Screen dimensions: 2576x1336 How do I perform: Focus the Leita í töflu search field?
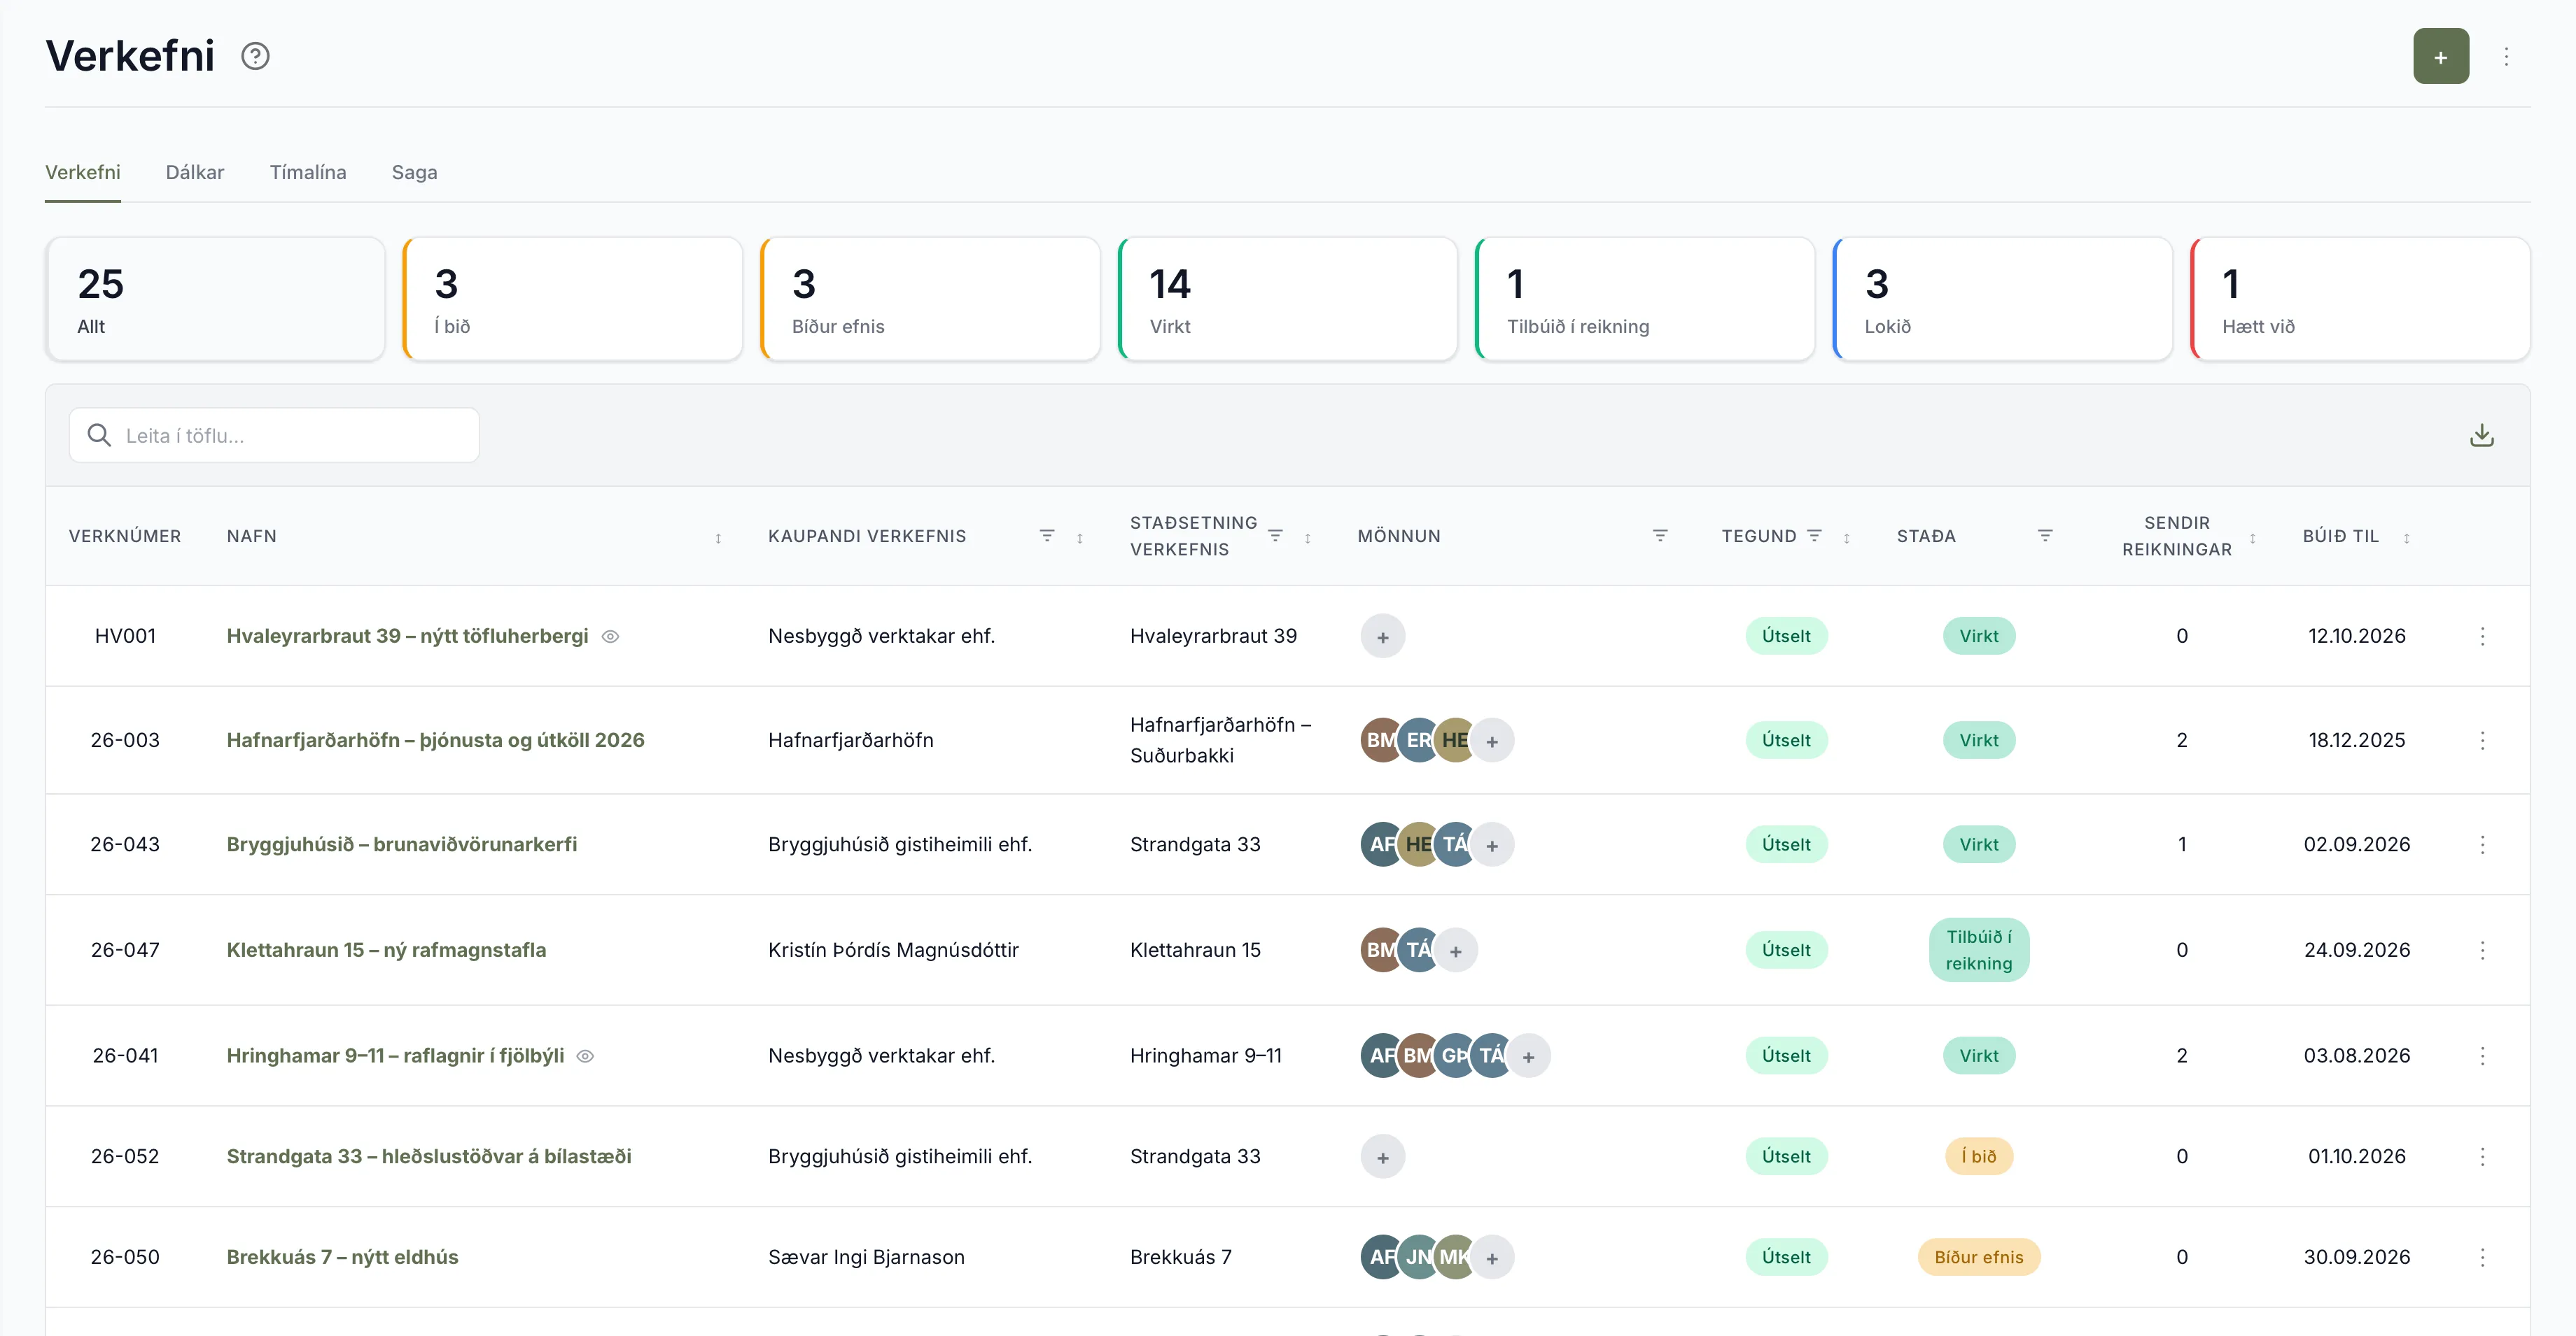(274, 436)
